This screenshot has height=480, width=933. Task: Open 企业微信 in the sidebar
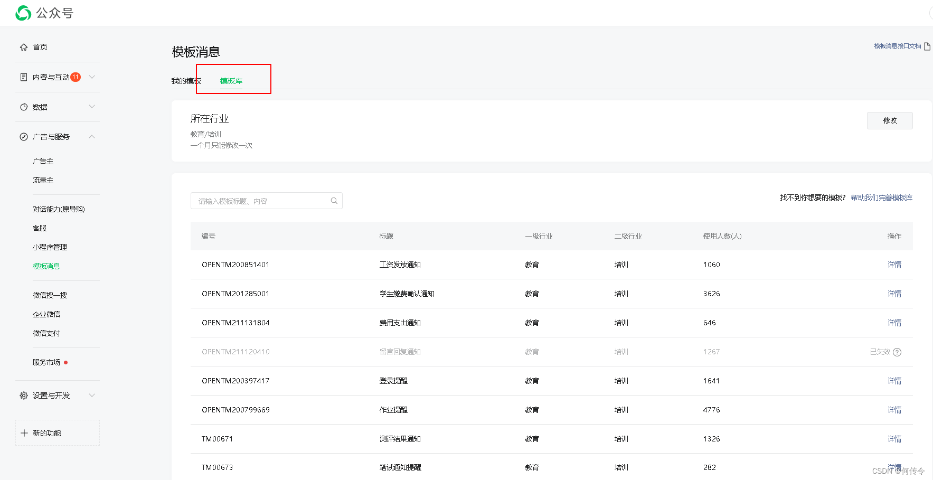tap(46, 314)
